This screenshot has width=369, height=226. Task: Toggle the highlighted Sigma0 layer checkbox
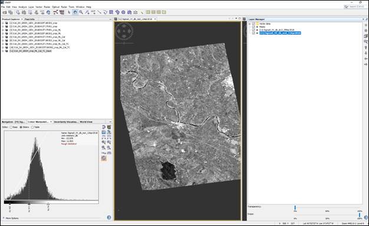(x=253, y=33)
